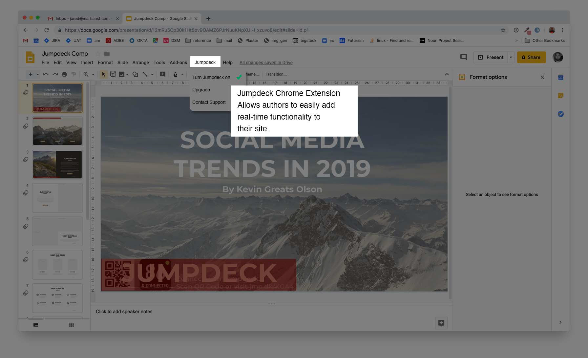Image resolution: width=588 pixels, height=358 pixels.
Task: Open comment history speech bubble icon
Action: (x=464, y=57)
